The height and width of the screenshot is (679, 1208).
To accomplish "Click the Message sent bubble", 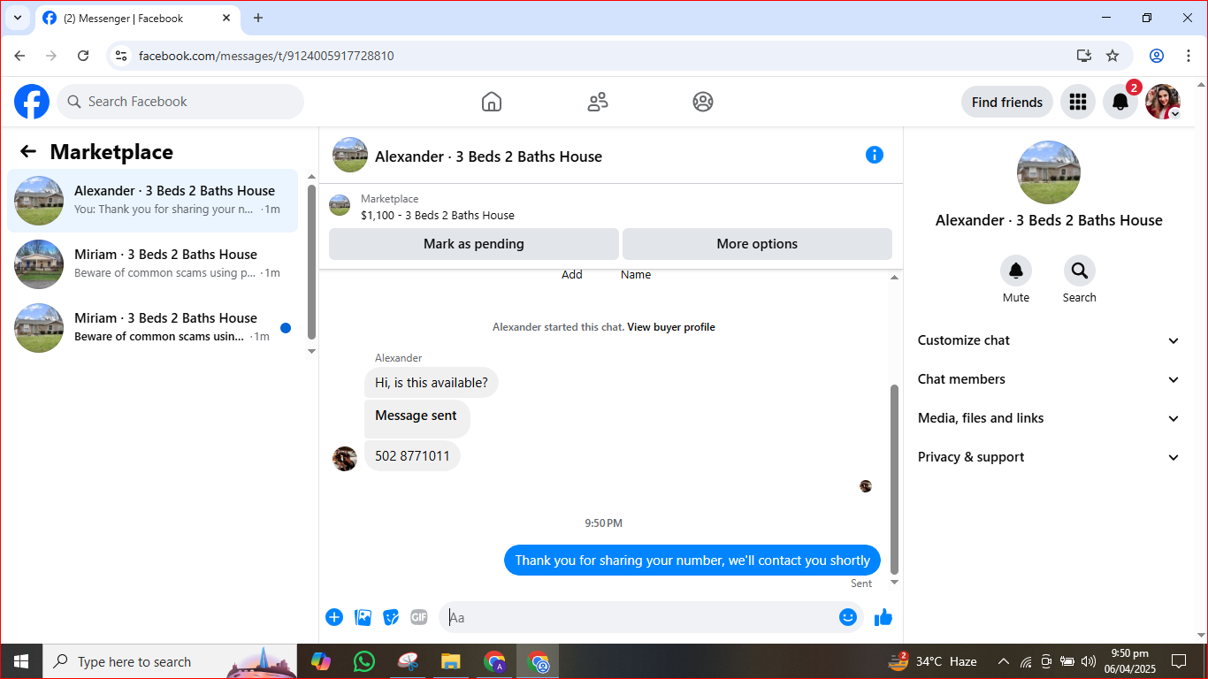I will point(417,417).
